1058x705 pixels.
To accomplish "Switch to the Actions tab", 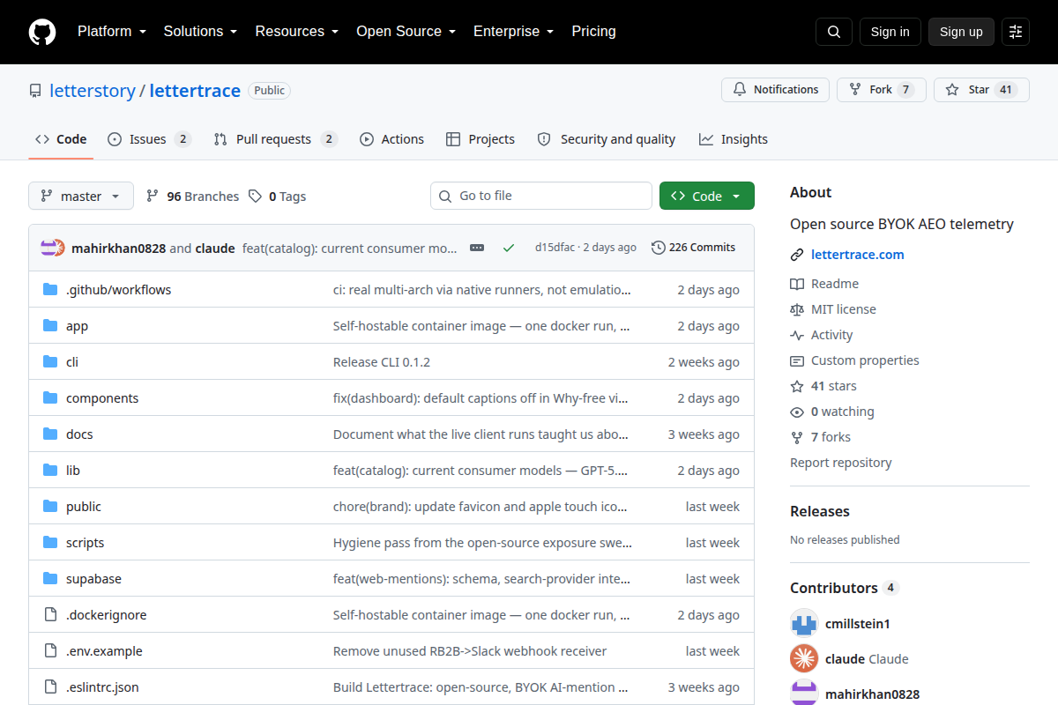I will point(391,139).
